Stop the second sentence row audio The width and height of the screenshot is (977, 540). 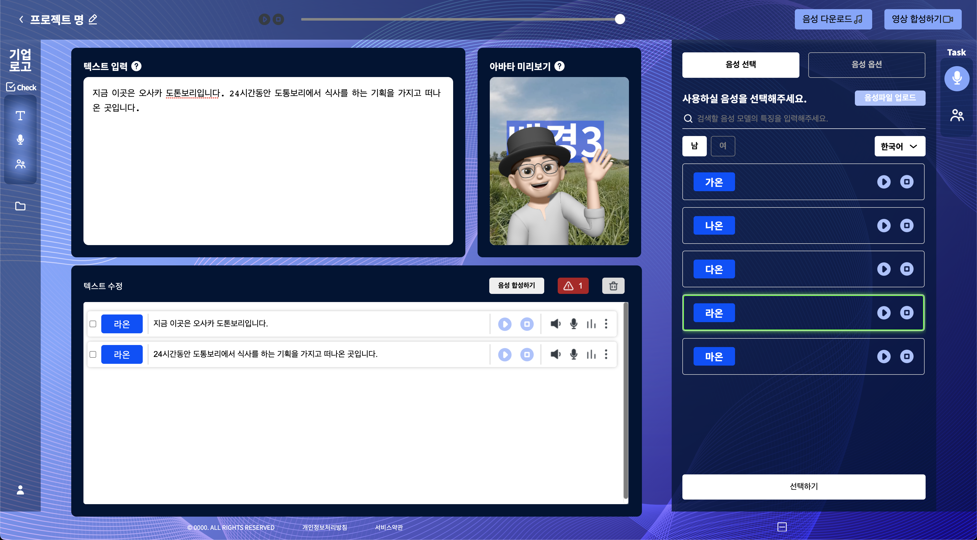pyautogui.click(x=527, y=354)
